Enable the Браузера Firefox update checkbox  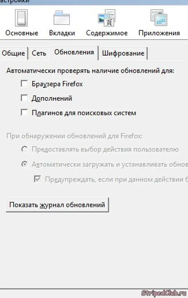coord(24,83)
